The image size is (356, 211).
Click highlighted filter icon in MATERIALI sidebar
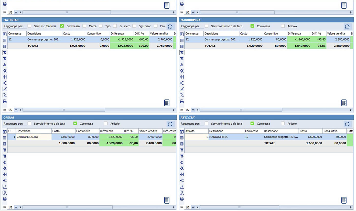click(5, 53)
